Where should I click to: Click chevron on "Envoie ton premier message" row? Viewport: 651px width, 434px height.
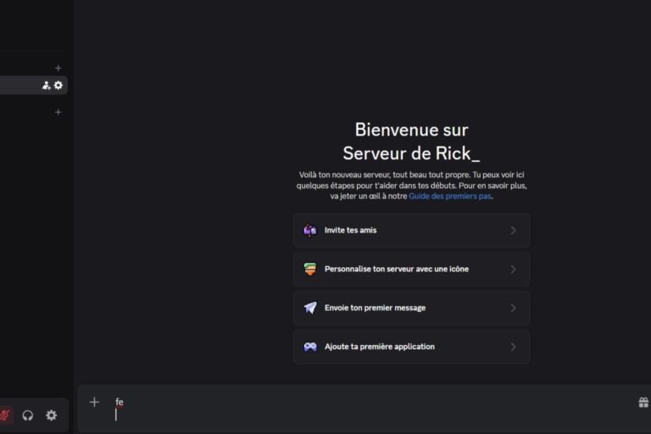tap(513, 308)
